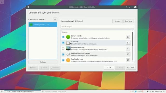Click the plugin list scroll up arrow

(x=133, y=31)
